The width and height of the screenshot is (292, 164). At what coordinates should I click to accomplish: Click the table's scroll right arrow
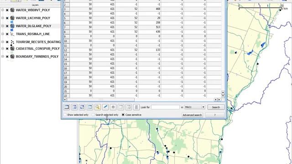[x=219, y=100]
